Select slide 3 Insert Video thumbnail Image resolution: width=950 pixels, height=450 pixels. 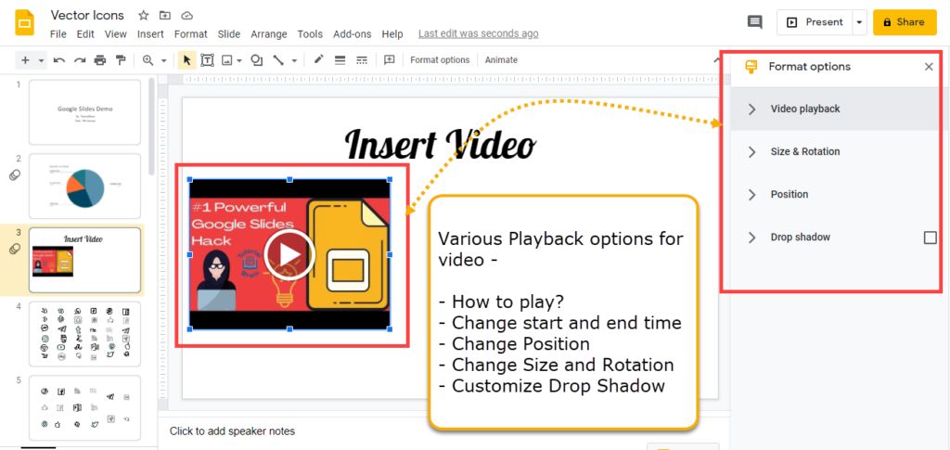point(84,260)
